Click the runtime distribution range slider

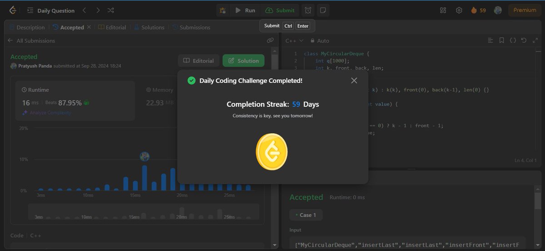[144, 212]
